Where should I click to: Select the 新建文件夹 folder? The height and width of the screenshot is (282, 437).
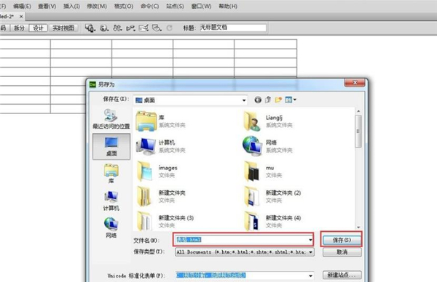161,196
